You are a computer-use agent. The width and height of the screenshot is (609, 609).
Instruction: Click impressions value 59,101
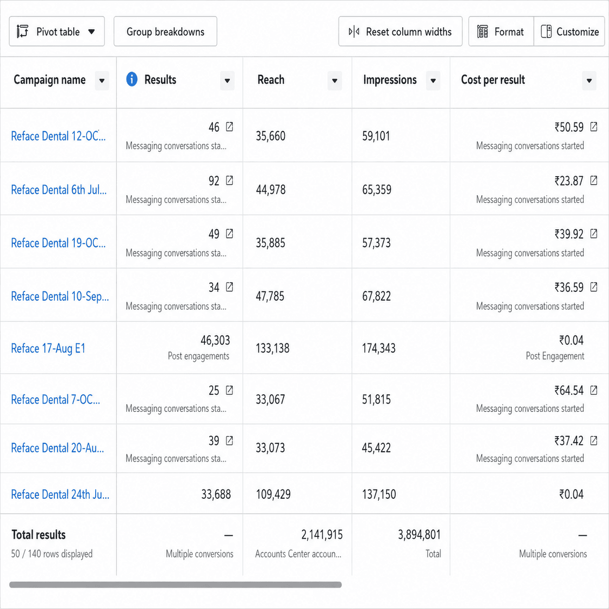pos(376,136)
